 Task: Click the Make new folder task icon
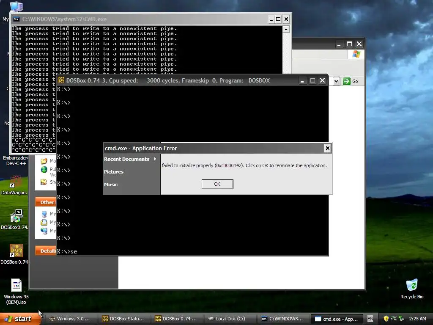tap(44, 161)
